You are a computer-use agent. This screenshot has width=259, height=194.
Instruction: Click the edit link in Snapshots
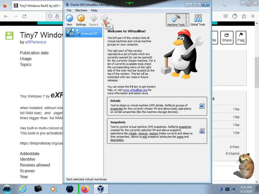coord(145,137)
